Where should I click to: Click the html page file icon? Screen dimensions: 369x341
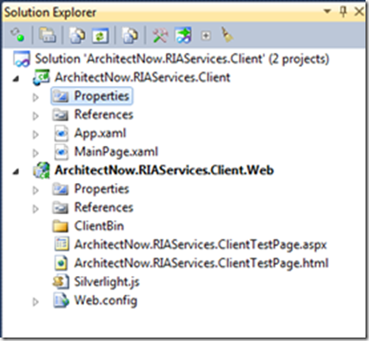(x=62, y=263)
